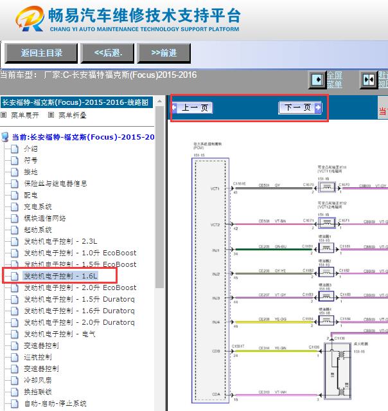This screenshot has height=411, width=388.
Task: Click the ignition coil component in diagram
Action: point(337,370)
